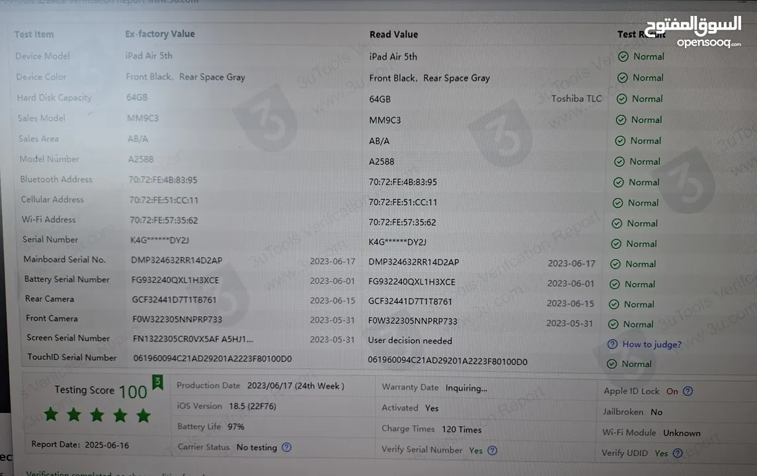The width and height of the screenshot is (757, 476).
Task: Click Battery Life value 97%
Action: (x=236, y=427)
